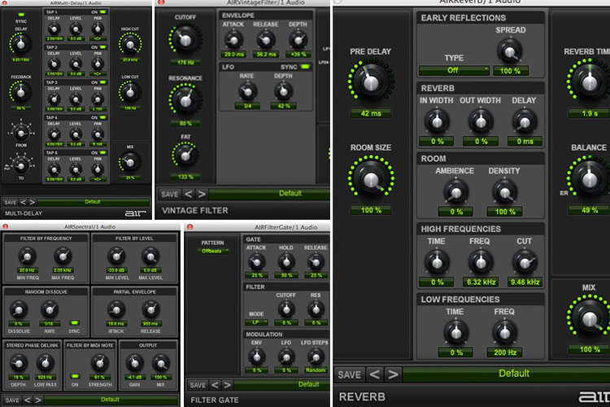Image resolution: width=610 pixels, height=407 pixels.
Task: Click the AIR logo in Reverb plugin
Action: coord(595,397)
